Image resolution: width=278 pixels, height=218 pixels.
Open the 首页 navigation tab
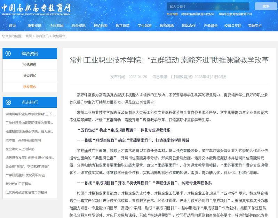(13, 26)
